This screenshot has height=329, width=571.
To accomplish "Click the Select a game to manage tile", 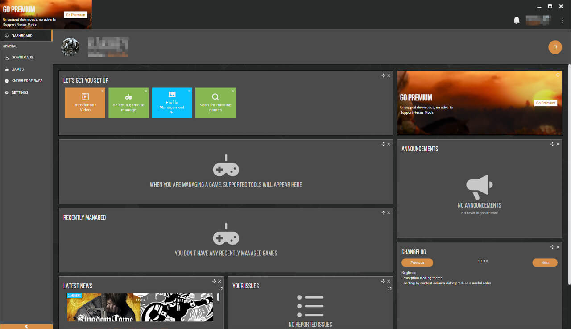I will tap(128, 103).
